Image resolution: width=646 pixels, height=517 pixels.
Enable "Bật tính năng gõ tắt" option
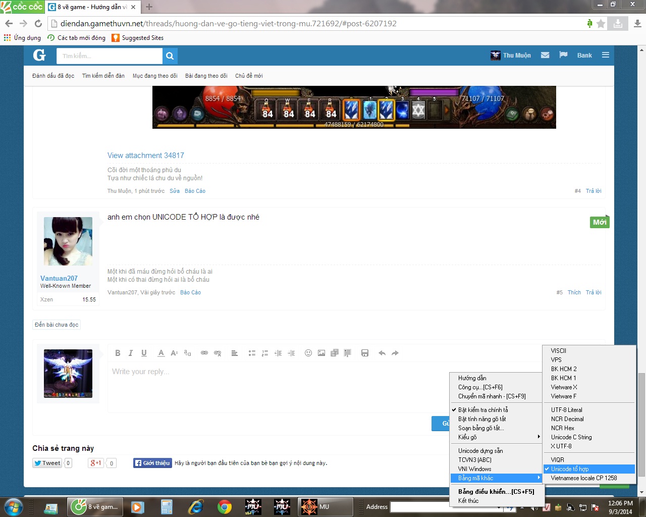481,419
